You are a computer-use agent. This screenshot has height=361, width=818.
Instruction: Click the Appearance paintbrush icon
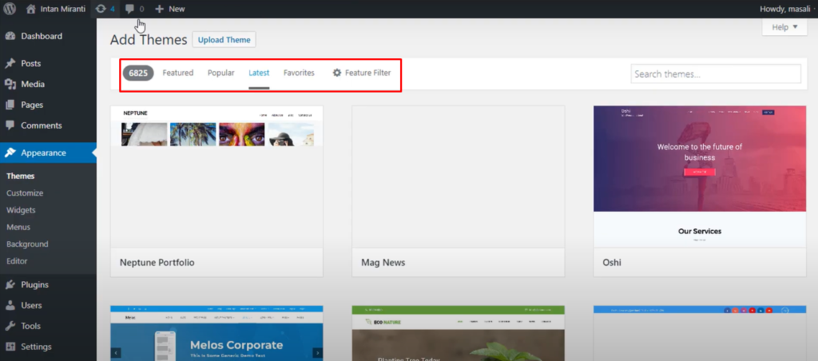point(10,153)
